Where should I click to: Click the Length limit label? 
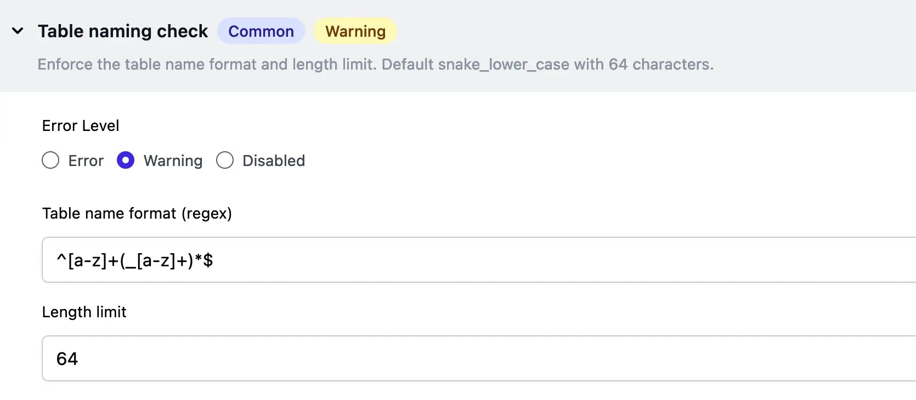pyautogui.click(x=84, y=312)
